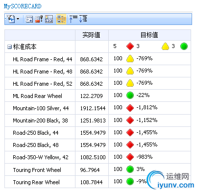
Task: Click yellow indicator for HL Road Frame - Red, 44
Action: click(x=130, y=59)
